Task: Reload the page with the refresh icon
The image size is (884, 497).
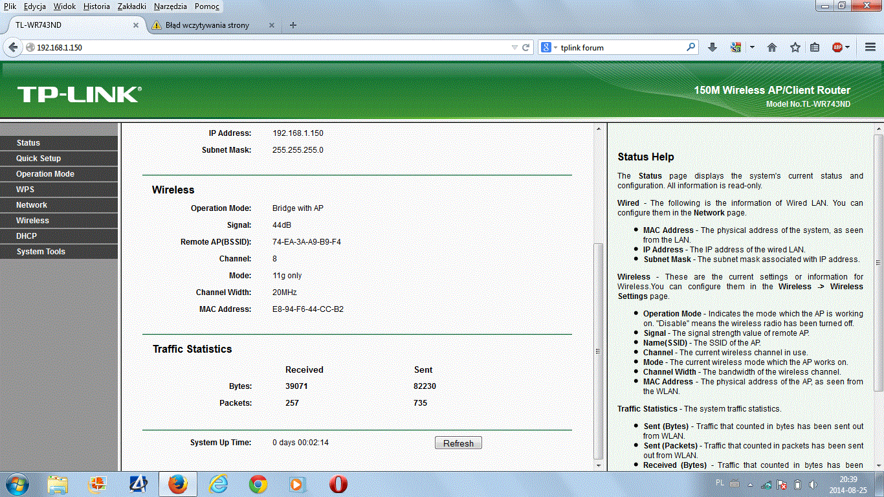Action: pyautogui.click(x=526, y=47)
